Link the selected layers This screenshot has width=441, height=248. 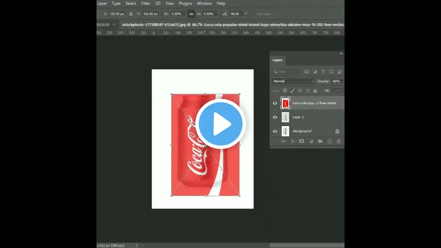point(283,141)
